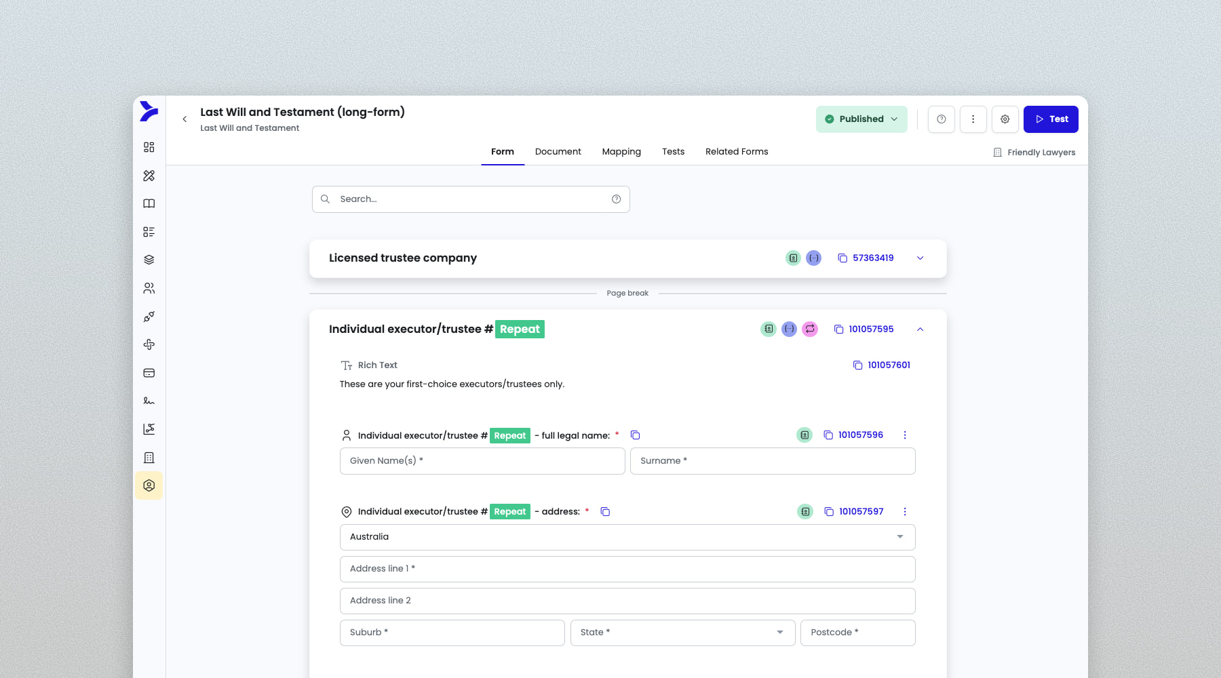Click the pink repeat icon on executor section
This screenshot has height=678, width=1221.
tap(810, 329)
